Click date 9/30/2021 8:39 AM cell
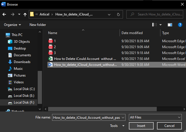 135,41
